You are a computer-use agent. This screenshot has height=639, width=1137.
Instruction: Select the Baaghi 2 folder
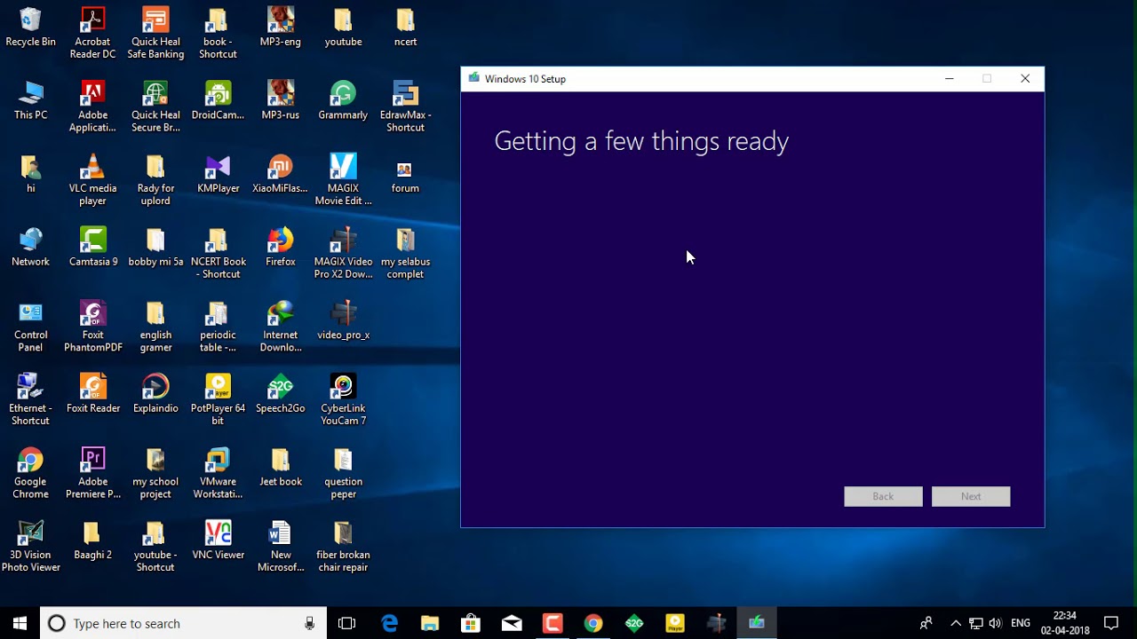coord(92,540)
